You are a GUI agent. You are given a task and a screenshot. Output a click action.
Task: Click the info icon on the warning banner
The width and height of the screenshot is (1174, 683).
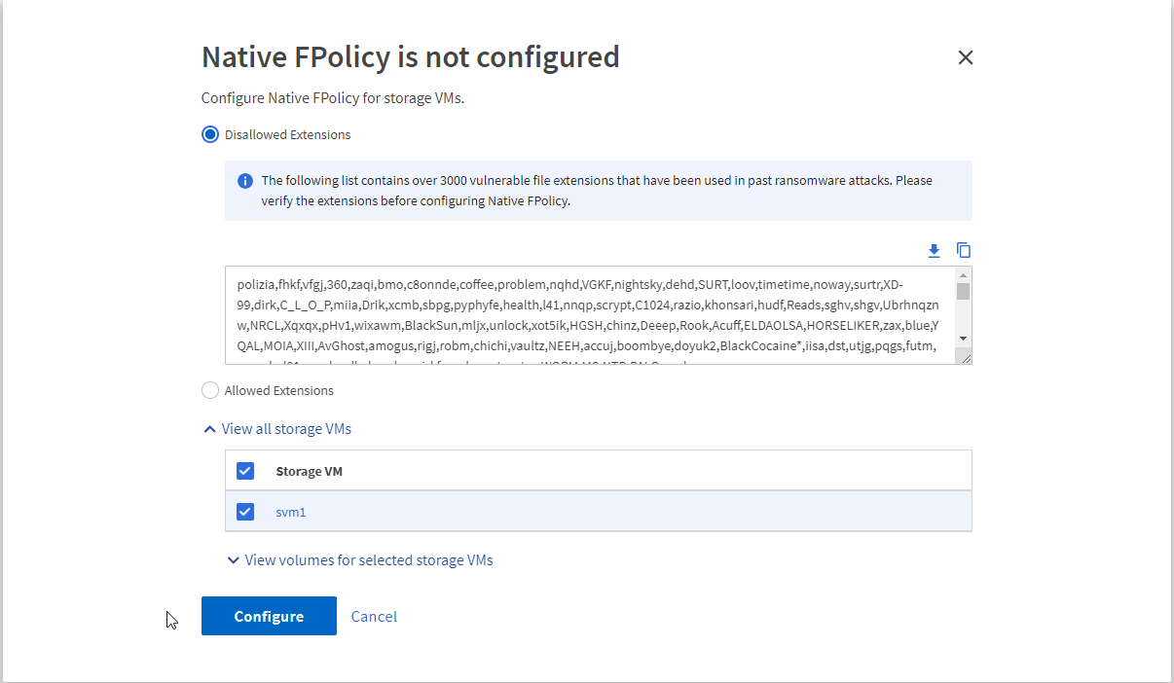click(244, 179)
